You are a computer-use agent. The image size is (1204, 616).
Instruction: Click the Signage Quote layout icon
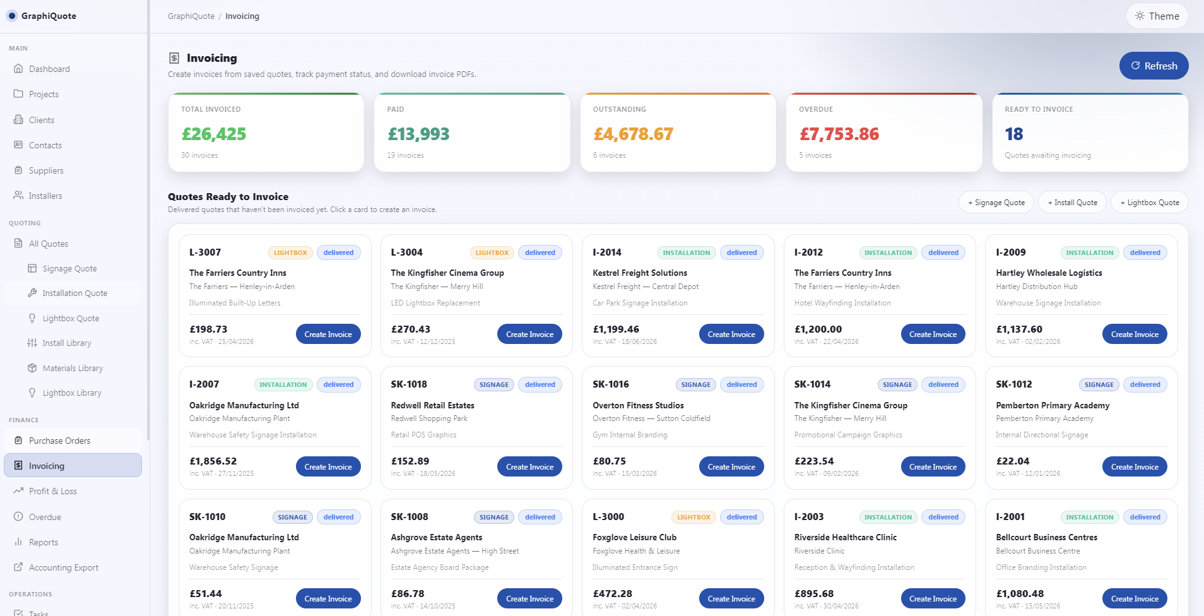pyautogui.click(x=32, y=268)
